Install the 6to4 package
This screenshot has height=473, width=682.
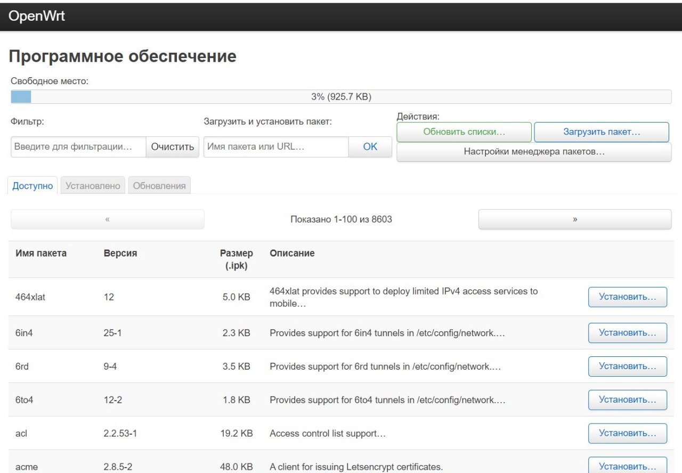click(628, 400)
